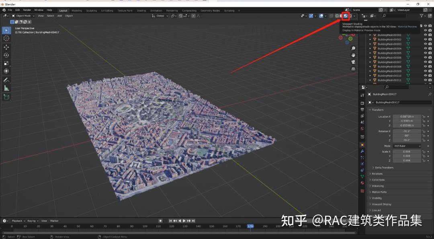Open the World properties tab
This screenshot has width=434, height=239.
[362, 129]
